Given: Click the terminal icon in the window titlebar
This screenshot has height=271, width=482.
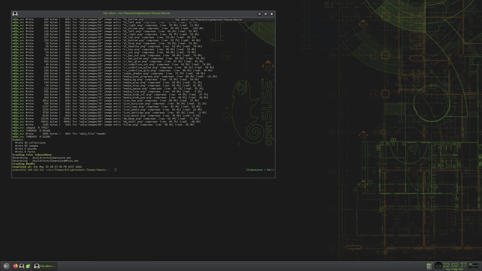Looking at the screenshot, I should 15,14.
